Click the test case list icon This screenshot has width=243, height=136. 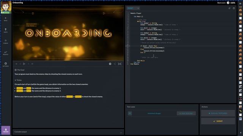coord(130,113)
